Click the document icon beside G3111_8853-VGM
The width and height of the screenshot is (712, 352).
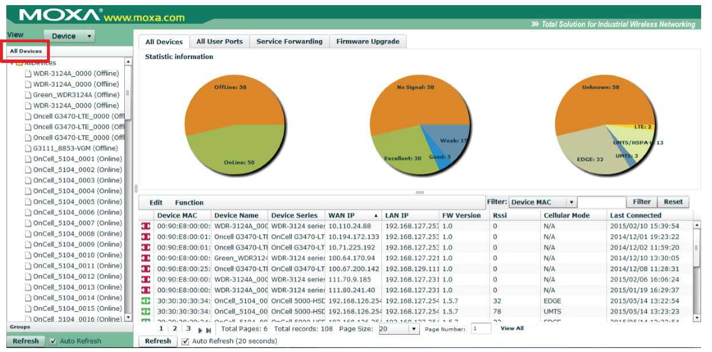point(28,148)
